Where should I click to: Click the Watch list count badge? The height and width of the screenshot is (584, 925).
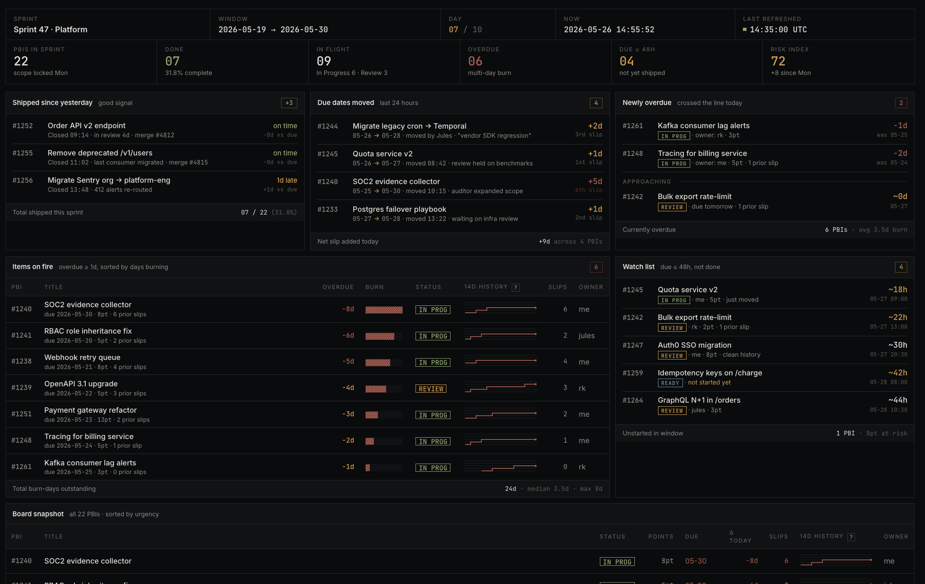(x=901, y=267)
